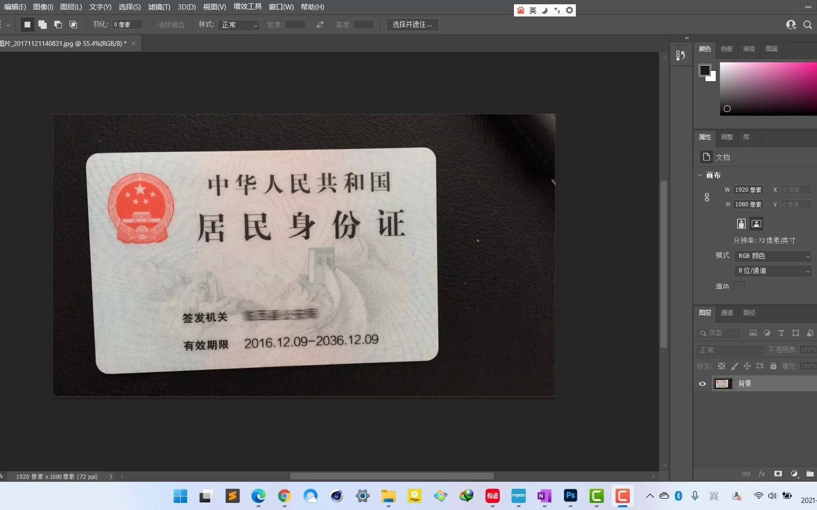
Task: Open the Style dropdown set to 正常
Action: pyautogui.click(x=240, y=25)
